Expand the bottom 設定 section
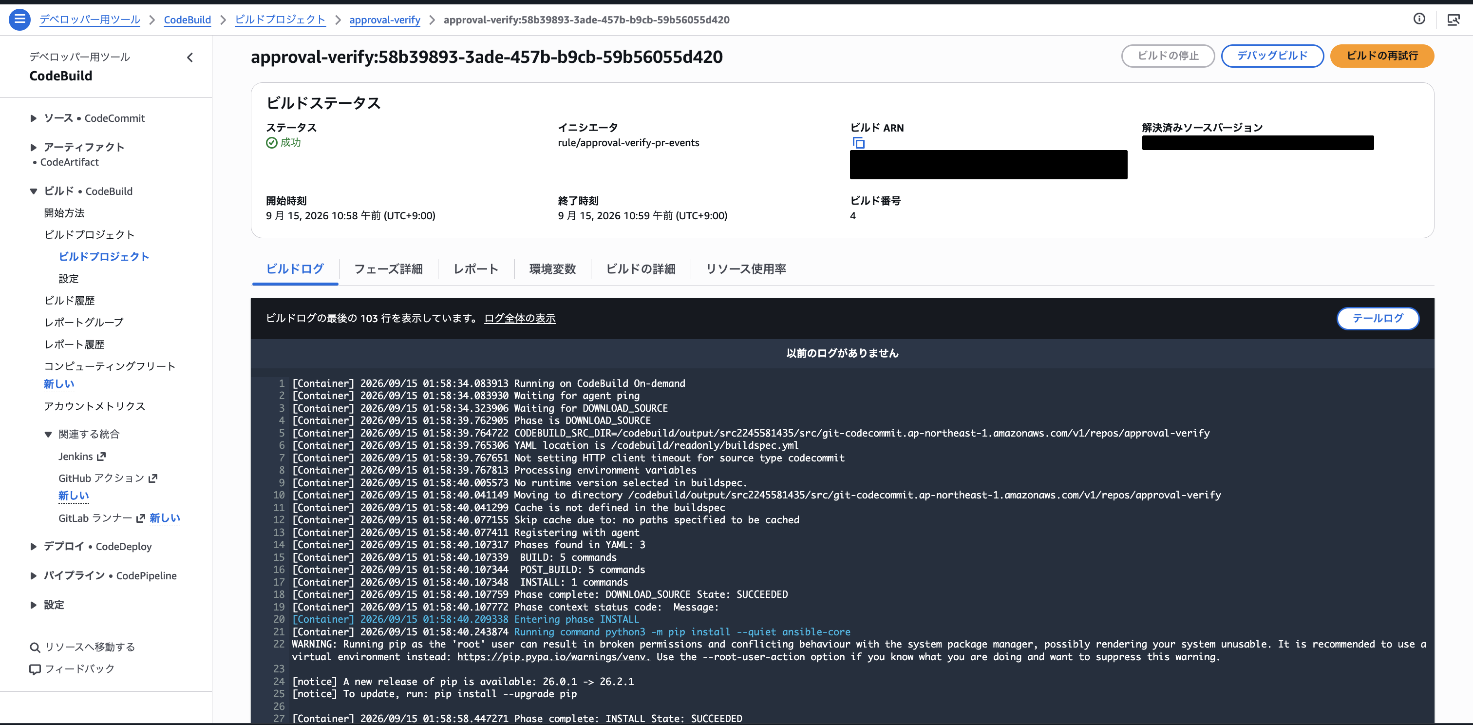This screenshot has height=725, width=1473. tap(33, 605)
